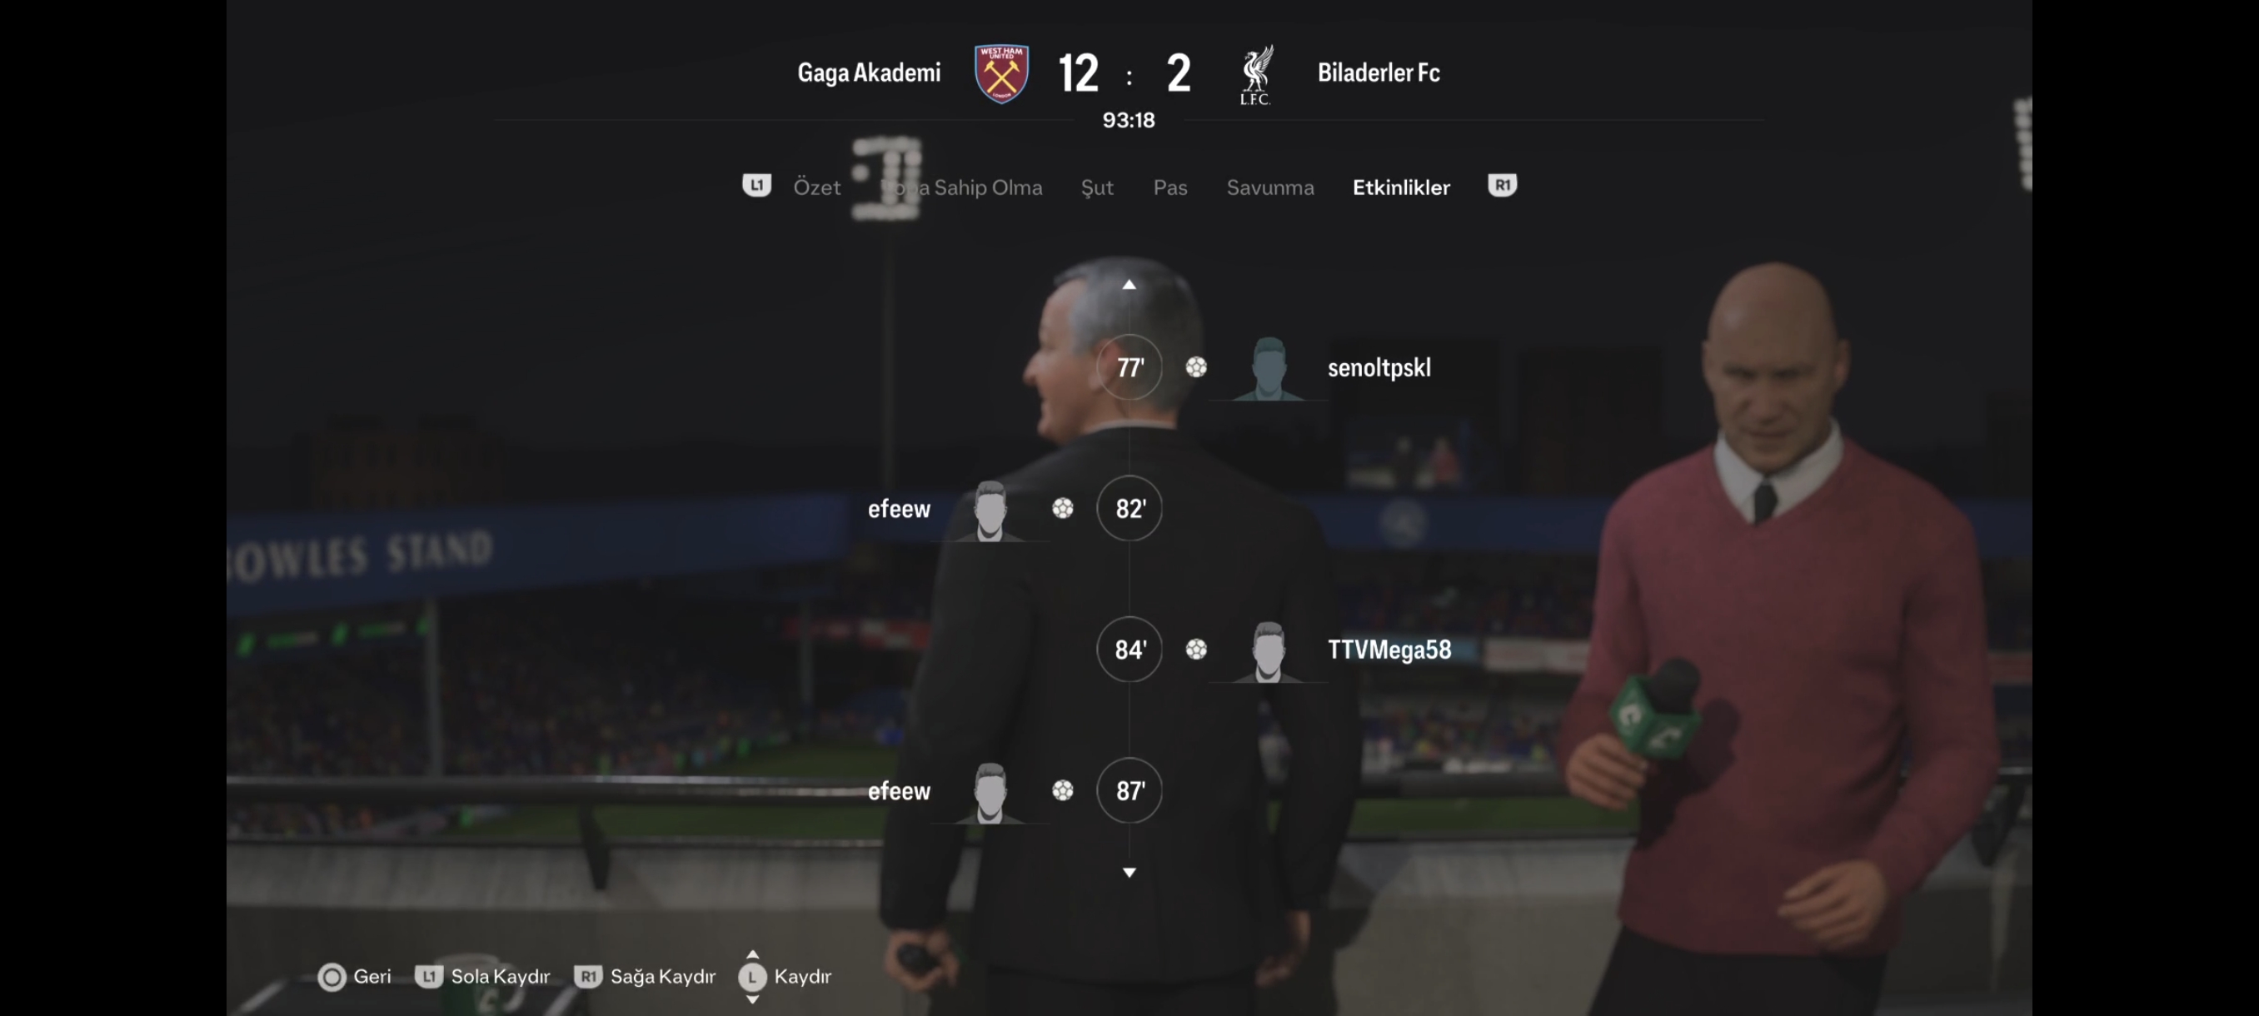This screenshot has height=1016, width=2259.
Task: Click the goal ball icon next to TTVMega58
Action: tap(1196, 650)
